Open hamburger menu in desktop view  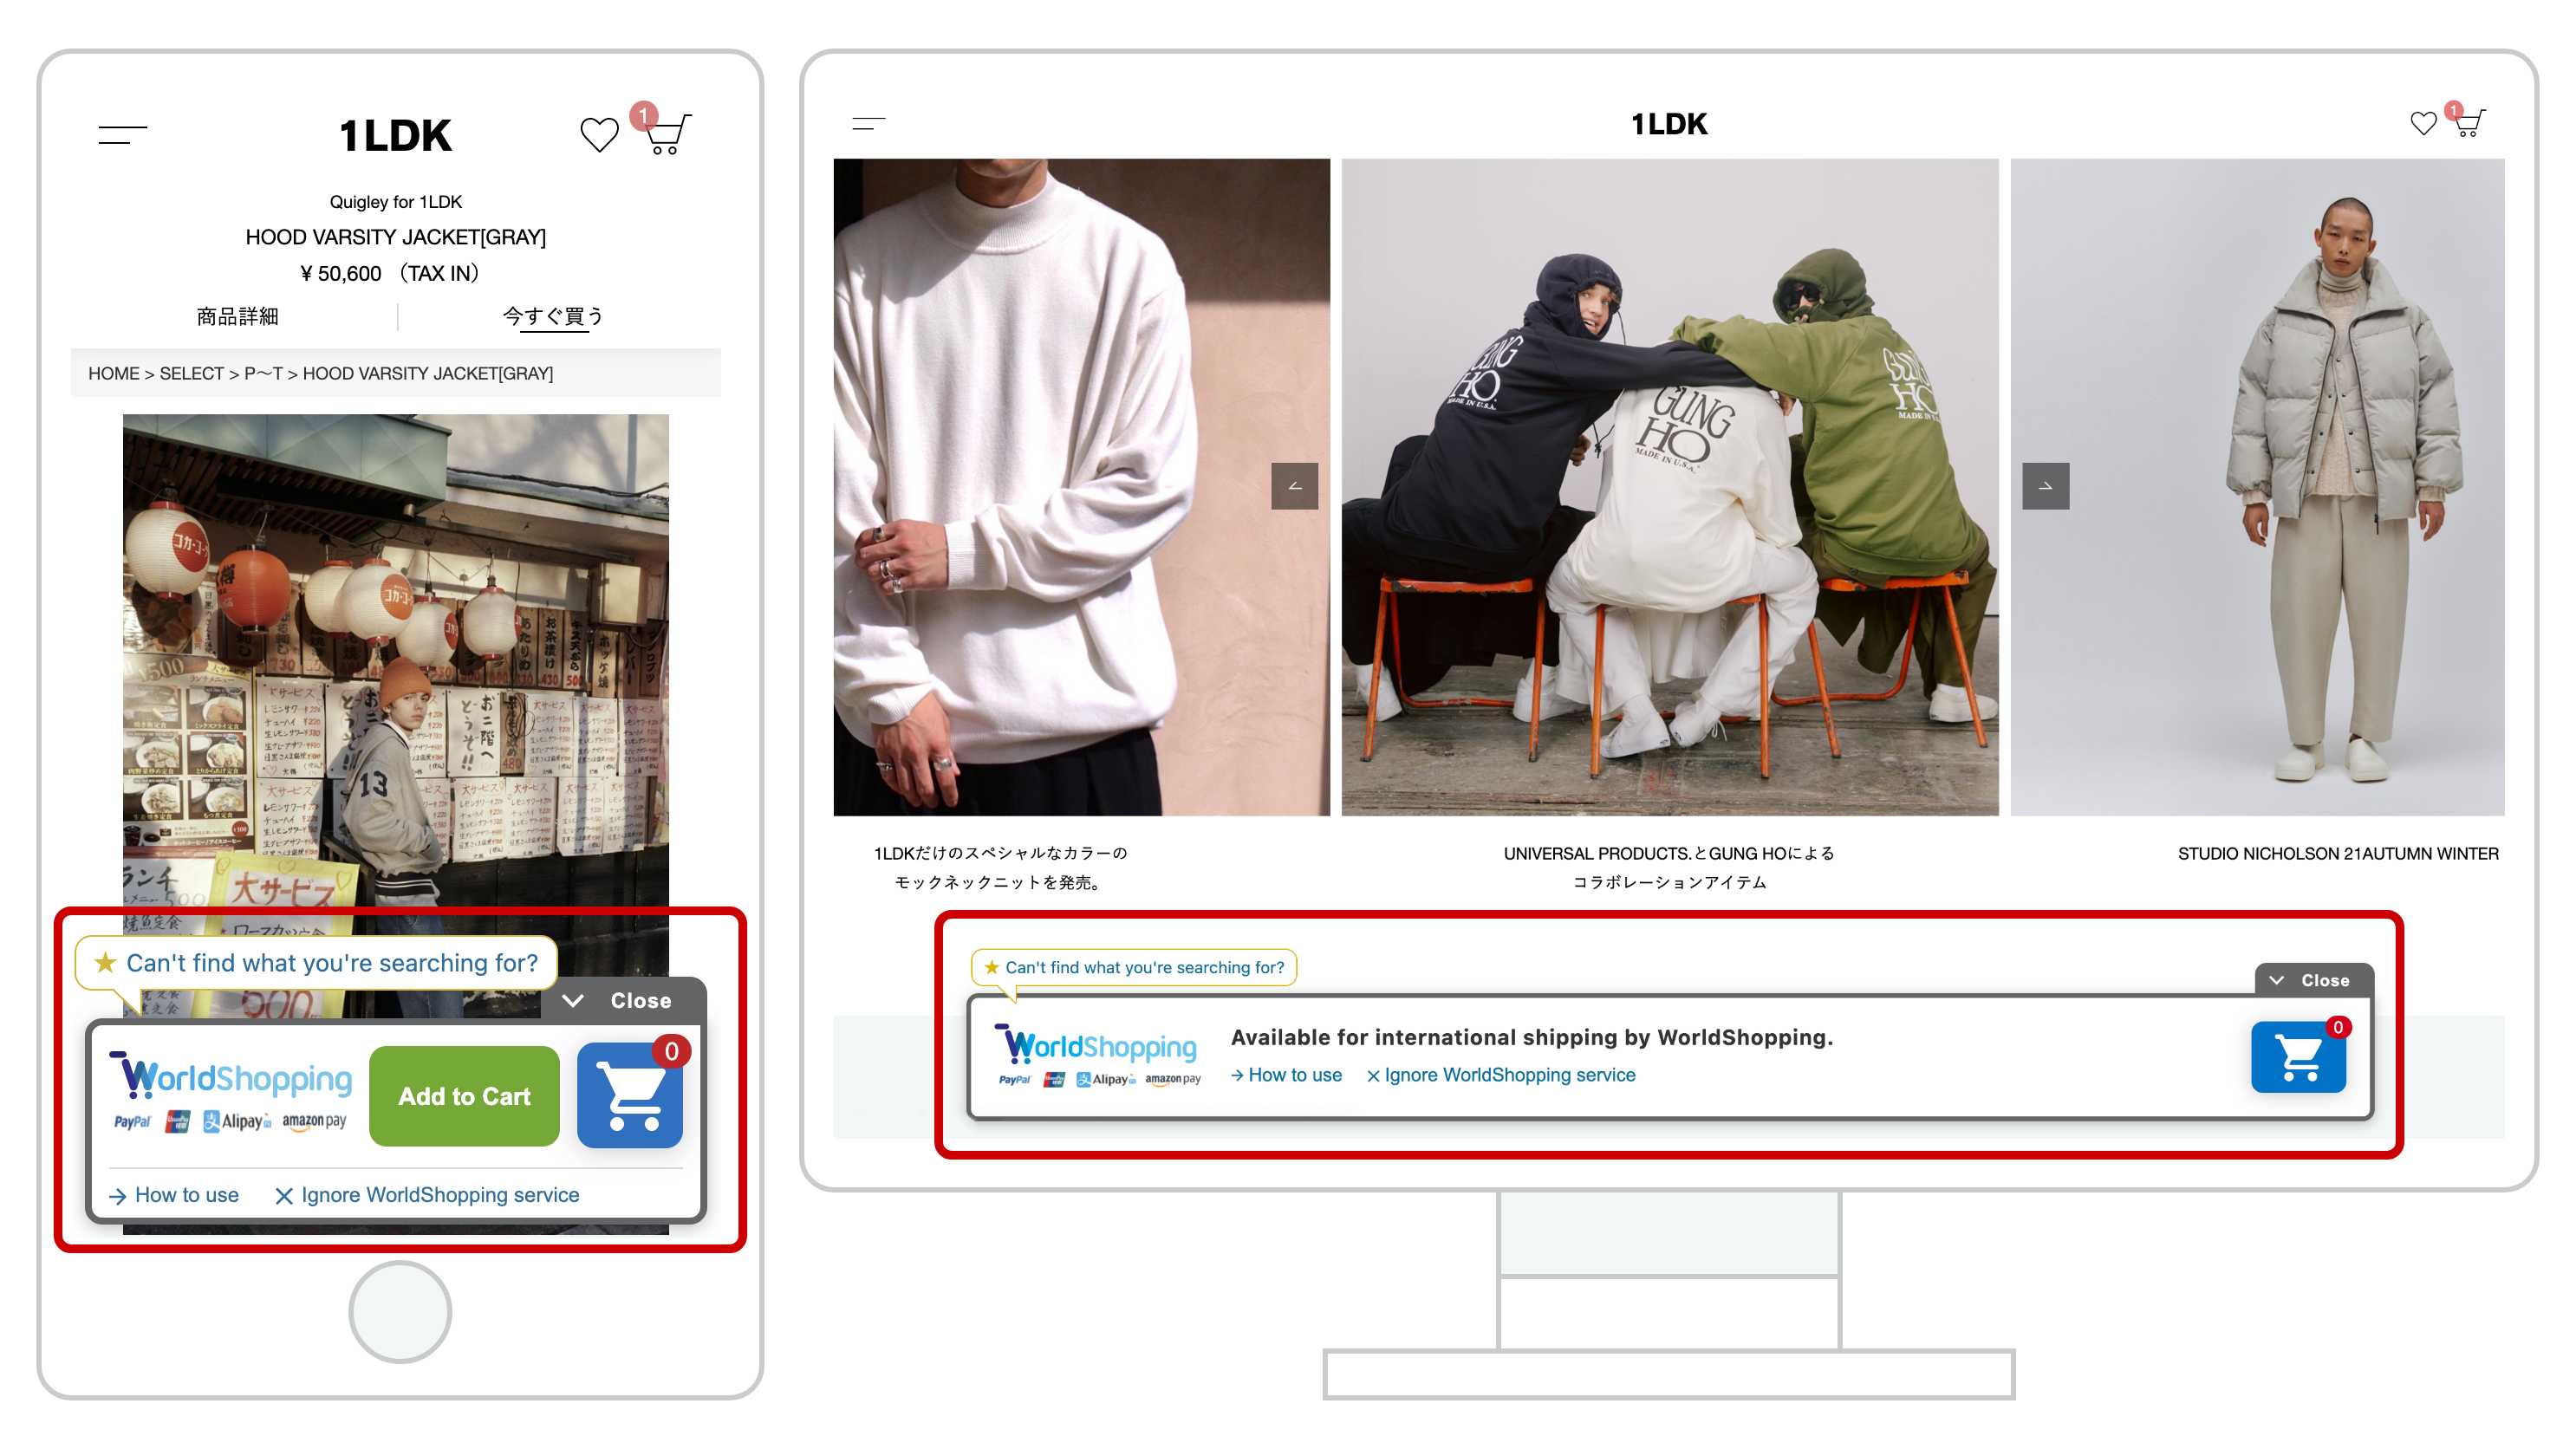click(868, 124)
